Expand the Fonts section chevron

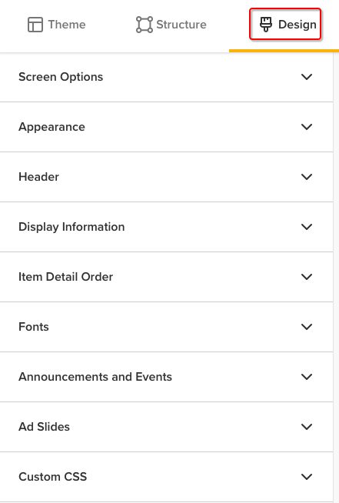coord(307,327)
